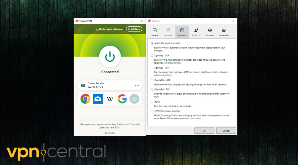Close the Options window
Viewport: 298px width, 165px height.
[x=233, y=21]
